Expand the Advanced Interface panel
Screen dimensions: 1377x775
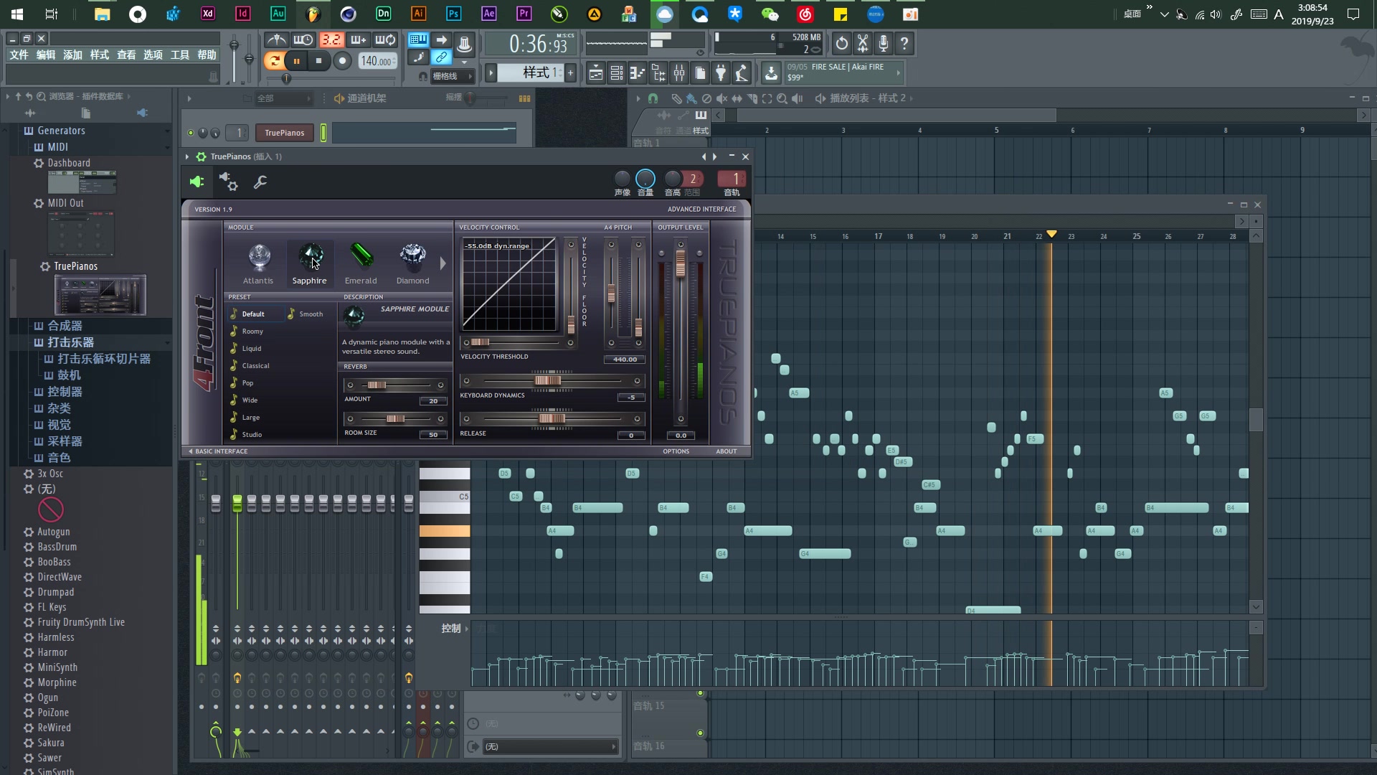tap(701, 208)
